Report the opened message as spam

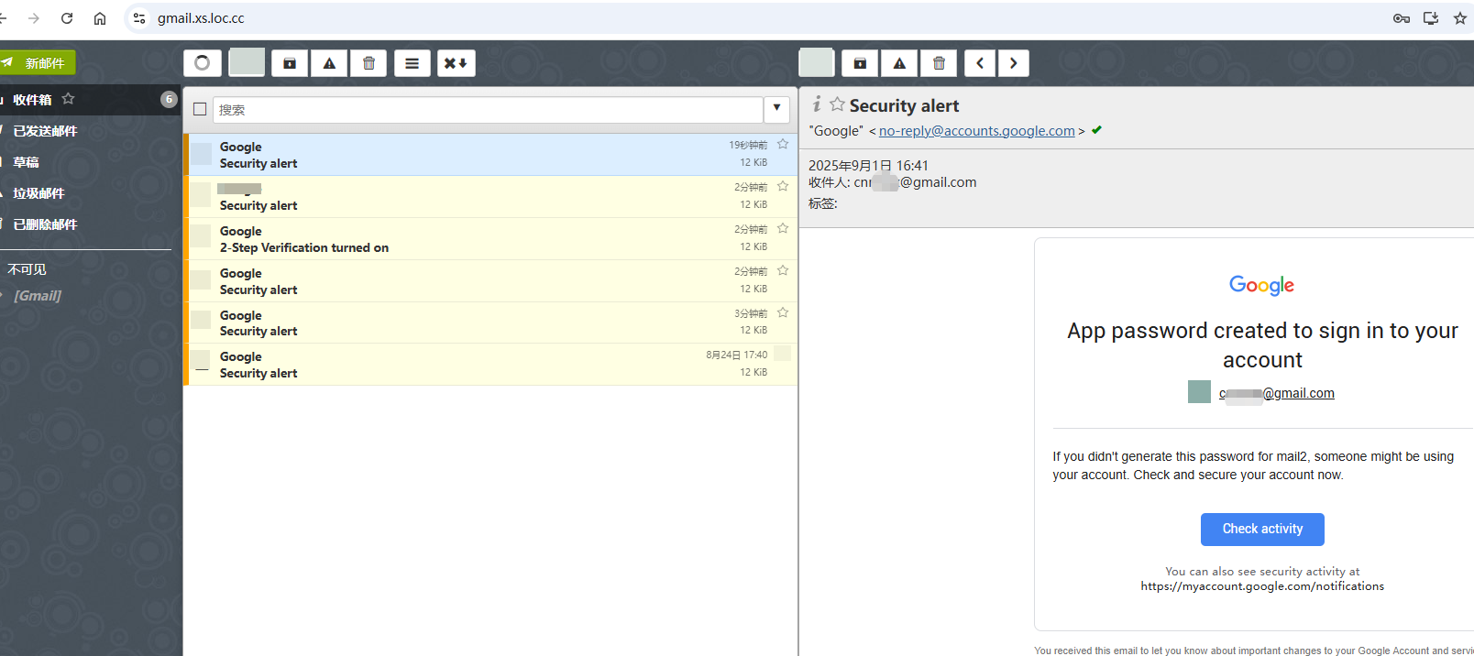click(899, 63)
